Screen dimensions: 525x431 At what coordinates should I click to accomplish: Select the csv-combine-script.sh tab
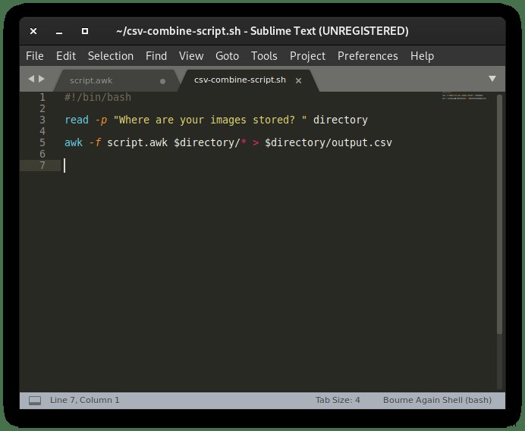(240, 80)
